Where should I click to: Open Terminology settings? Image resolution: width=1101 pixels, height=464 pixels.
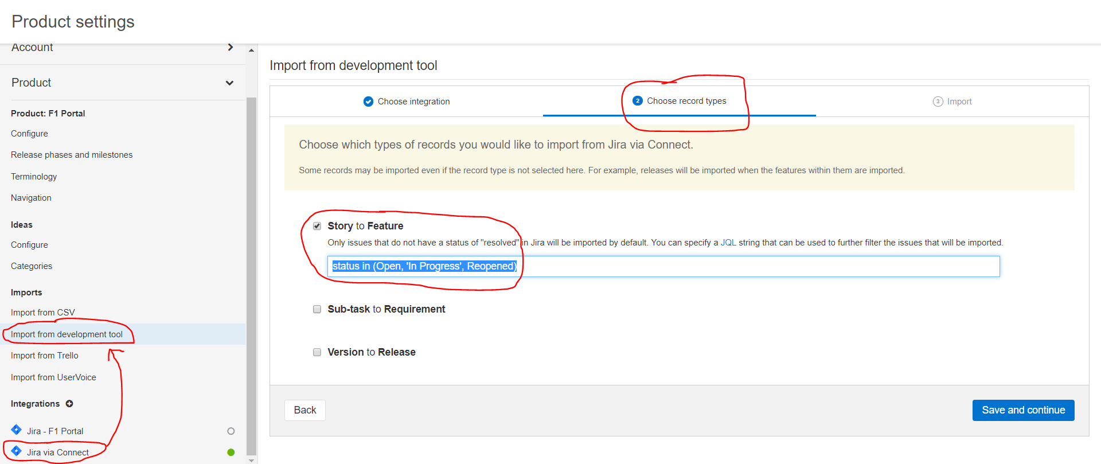pos(34,177)
